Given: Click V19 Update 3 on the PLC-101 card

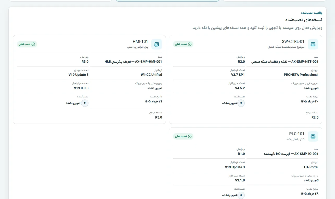Looking at the screenshot, I should click(x=235, y=167).
